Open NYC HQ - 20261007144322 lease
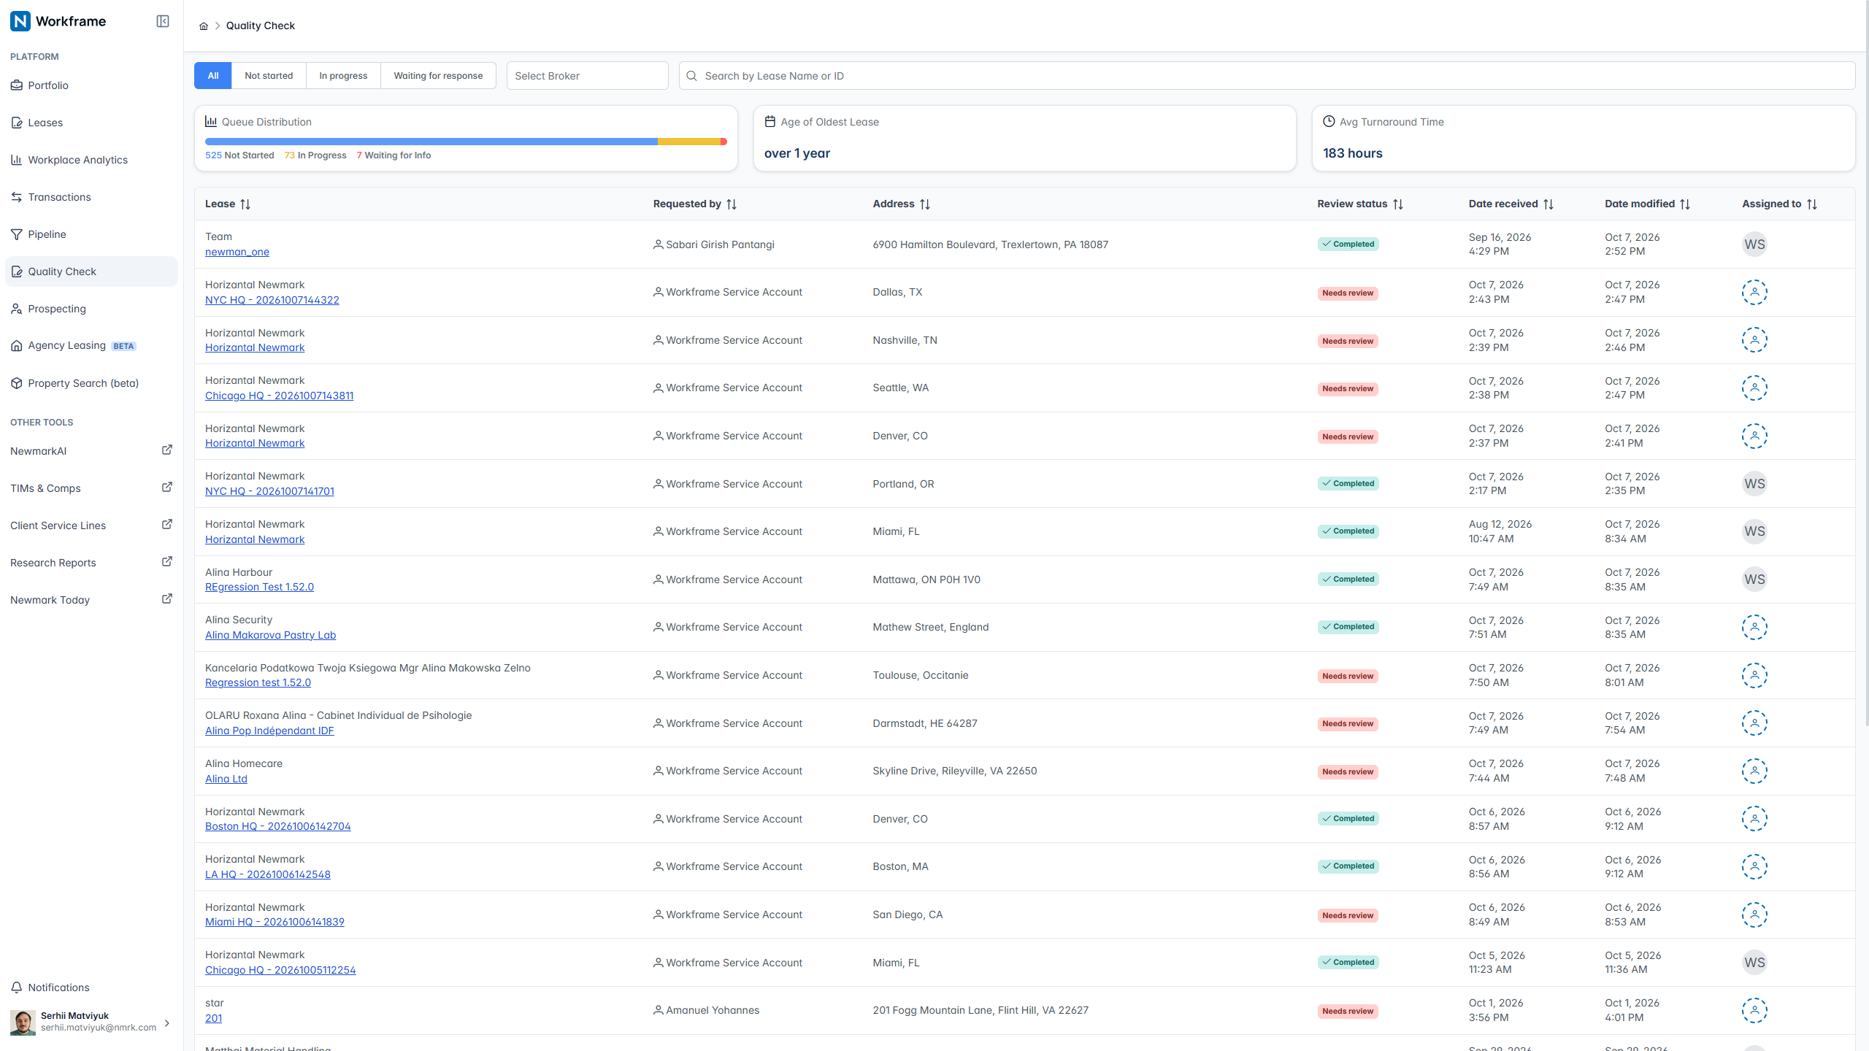This screenshot has width=1869, height=1051. point(272,300)
